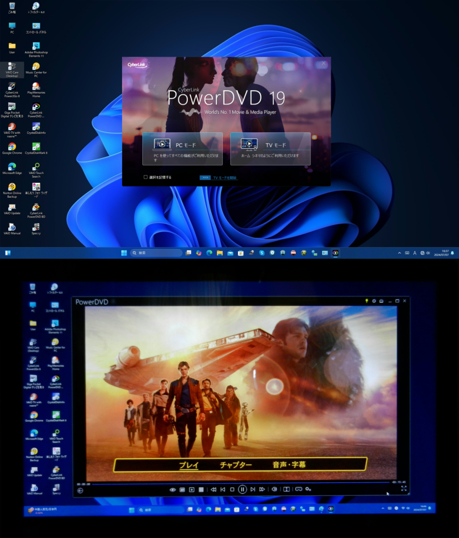Click the player's playback progress bar

241,483
